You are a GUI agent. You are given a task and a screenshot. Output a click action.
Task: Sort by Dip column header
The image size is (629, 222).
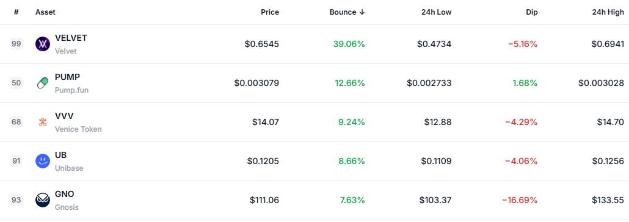click(531, 12)
